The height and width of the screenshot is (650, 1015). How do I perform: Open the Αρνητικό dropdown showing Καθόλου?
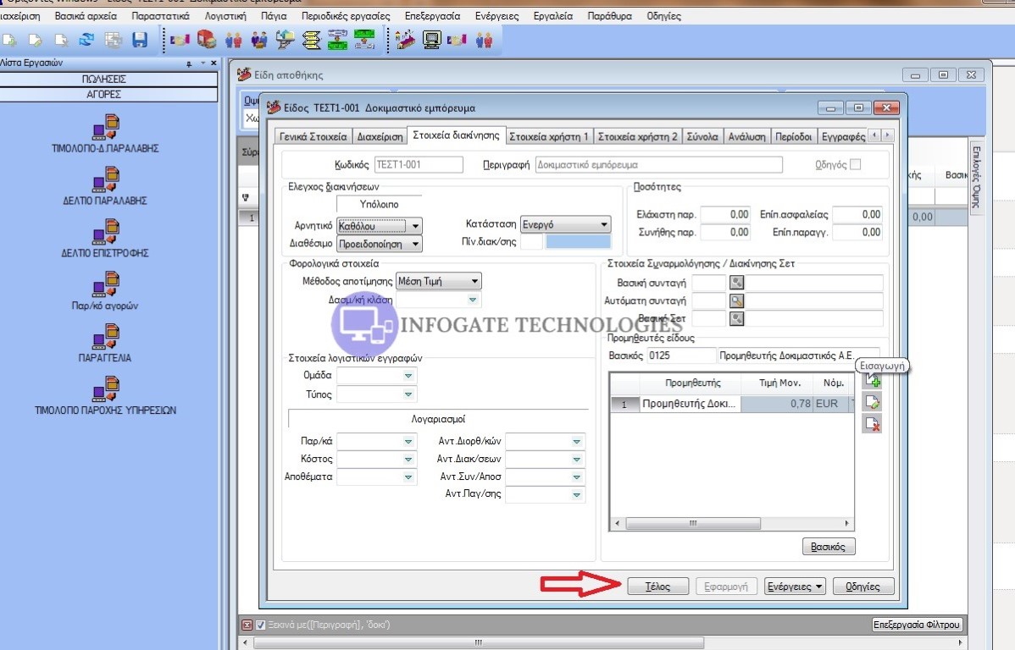pyautogui.click(x=414, y=226)
